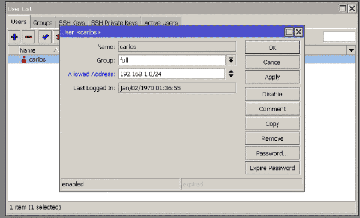The image size is (360, 218).
Task: Maximize the User carlos dialog
Action: 289,32
